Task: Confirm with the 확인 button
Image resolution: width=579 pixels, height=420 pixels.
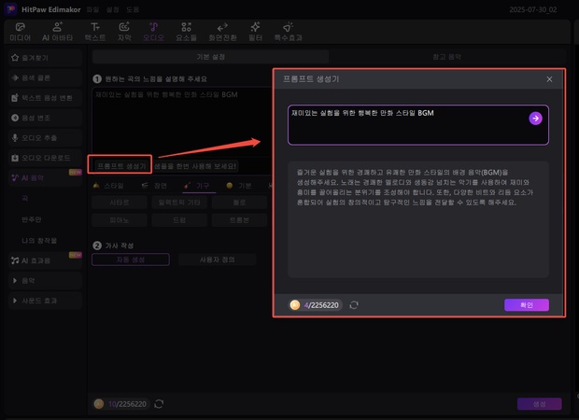Action: (527, 305)
